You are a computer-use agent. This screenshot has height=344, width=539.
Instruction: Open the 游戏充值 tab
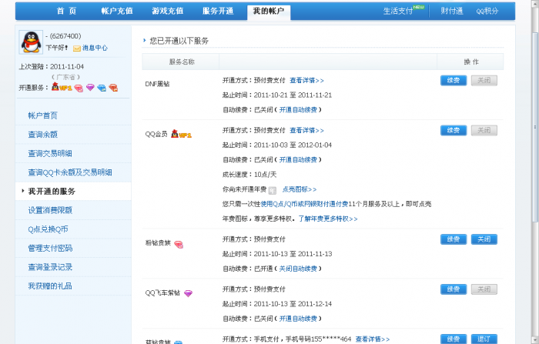[x=167, y=11]
